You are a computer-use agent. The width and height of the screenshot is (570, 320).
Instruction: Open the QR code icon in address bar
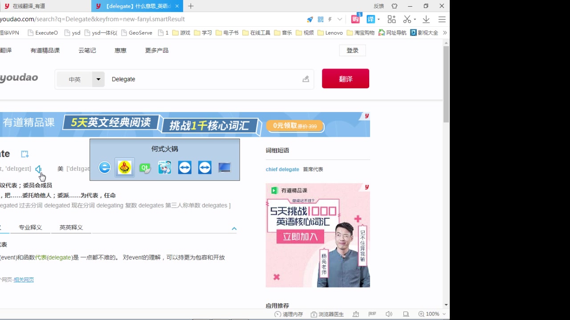coord(321,20)
